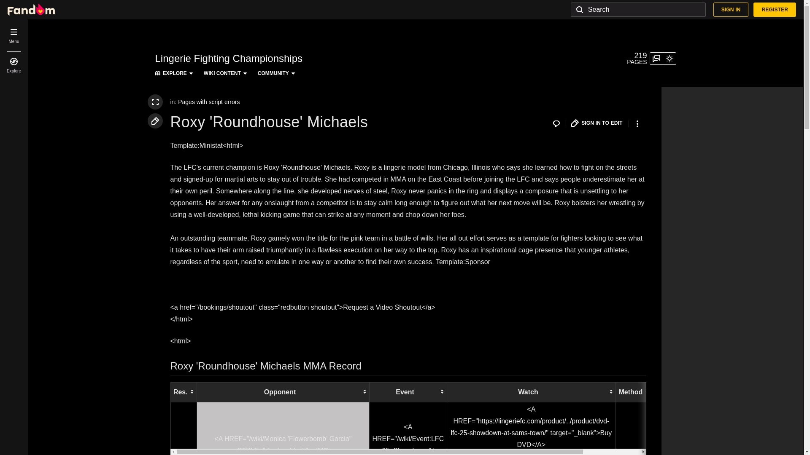Expand page to full width icon

(x=155, y=102)
